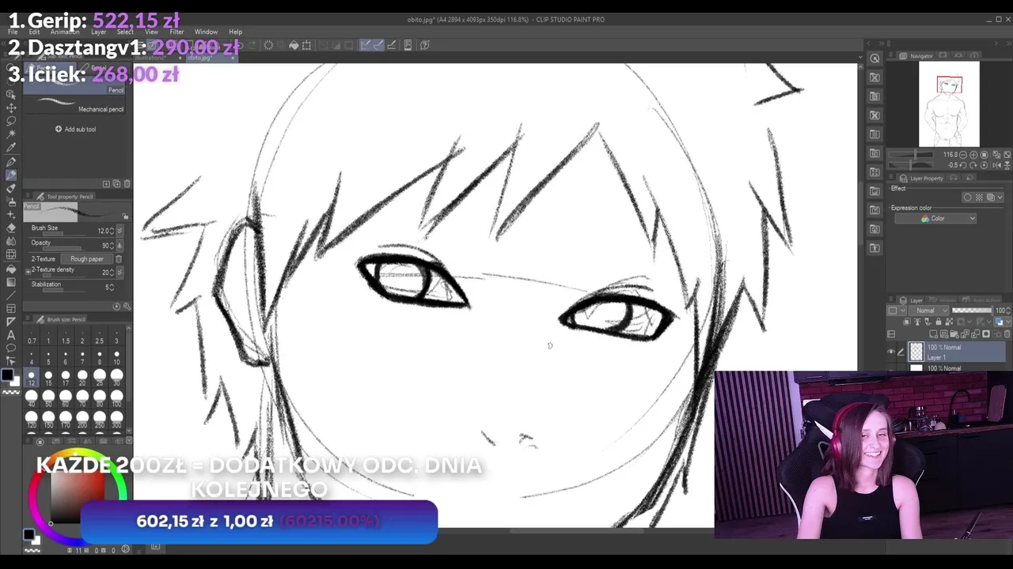Toggle Lock layer
The width and height of the screenshot is (1013, 569).
tap(939, 322)
